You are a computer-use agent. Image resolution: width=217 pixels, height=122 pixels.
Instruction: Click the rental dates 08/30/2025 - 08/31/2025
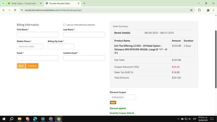pyautogui.click(x=159, y=33)
